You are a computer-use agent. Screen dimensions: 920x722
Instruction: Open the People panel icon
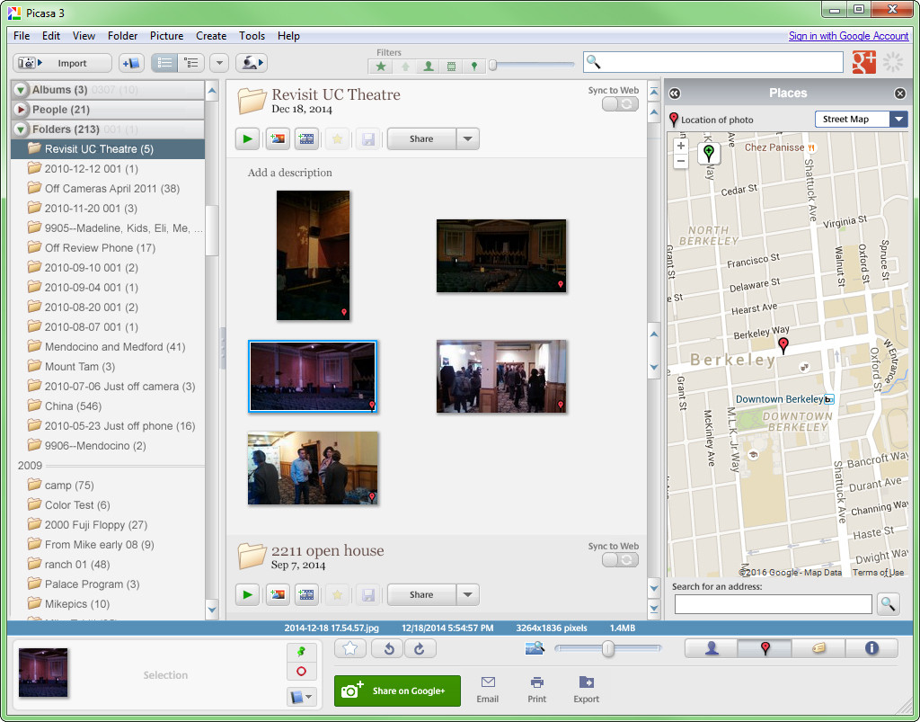click(711, 648)
